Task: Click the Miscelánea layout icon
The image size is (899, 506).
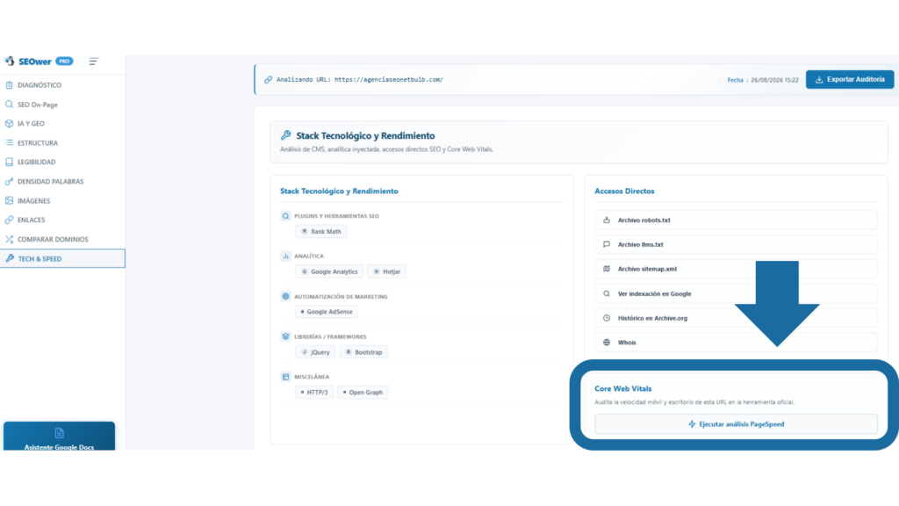Action: coord(285,376)
